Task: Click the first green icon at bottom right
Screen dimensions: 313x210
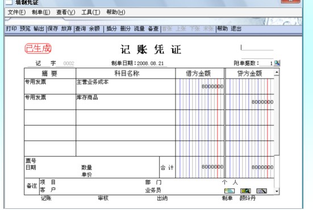Action: pyautogui.click(x=229, y=191)
